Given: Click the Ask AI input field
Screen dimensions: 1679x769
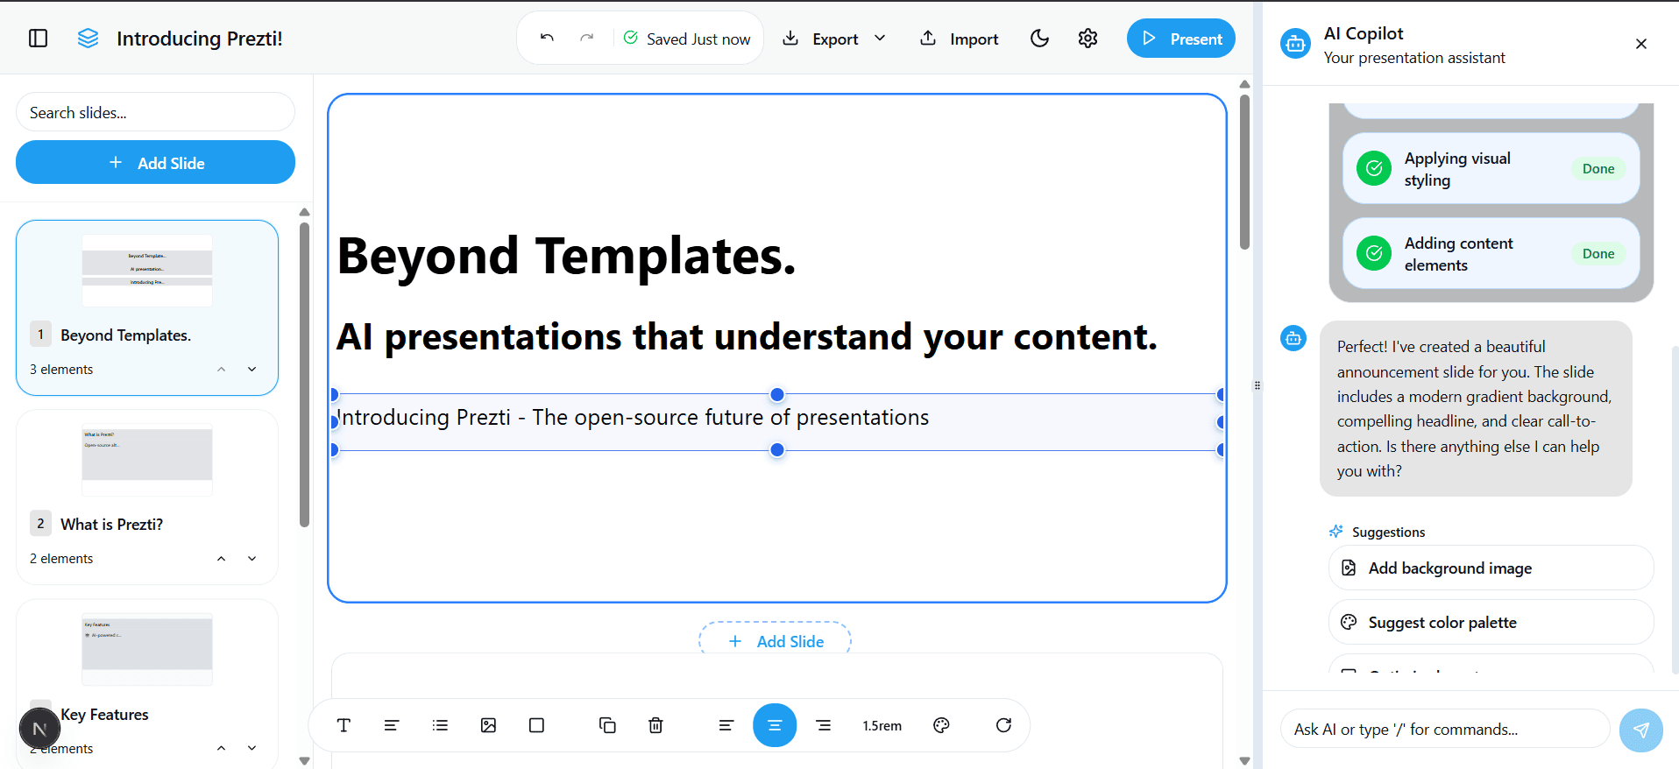Looking at the screenshot, I should [x=1445, y=729].
